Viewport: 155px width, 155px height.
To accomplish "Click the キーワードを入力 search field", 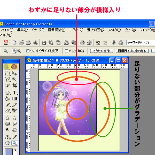I will (141, 43).
